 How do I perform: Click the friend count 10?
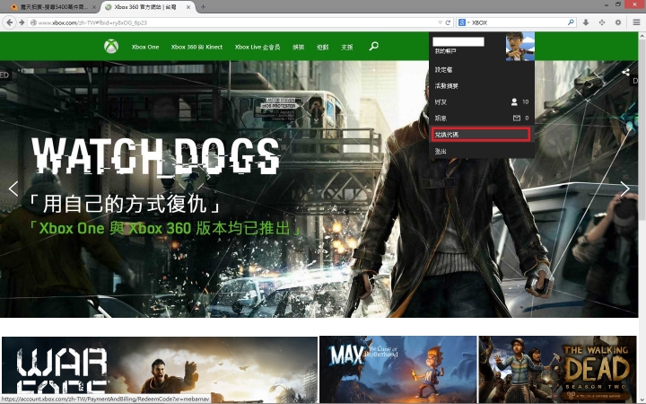[525, 101]
